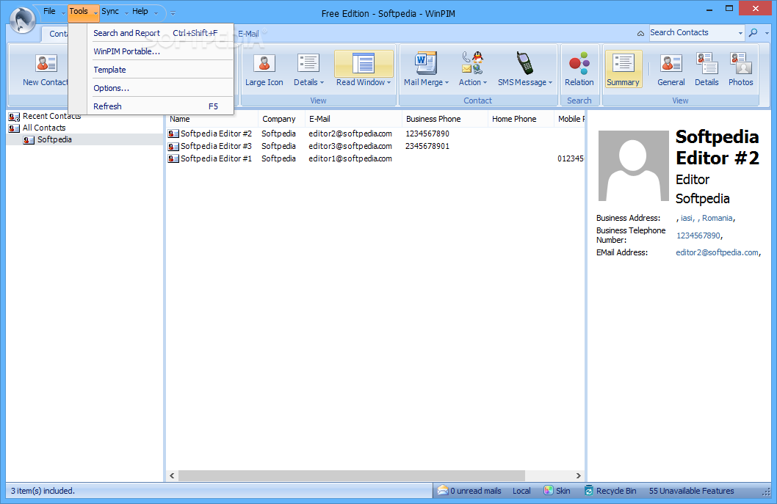Select the Softpedia folder in tree

54,139
